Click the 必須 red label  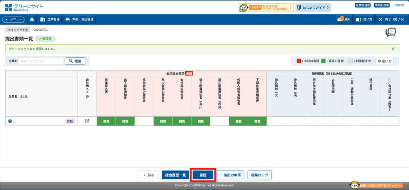(x=189, y=73)
